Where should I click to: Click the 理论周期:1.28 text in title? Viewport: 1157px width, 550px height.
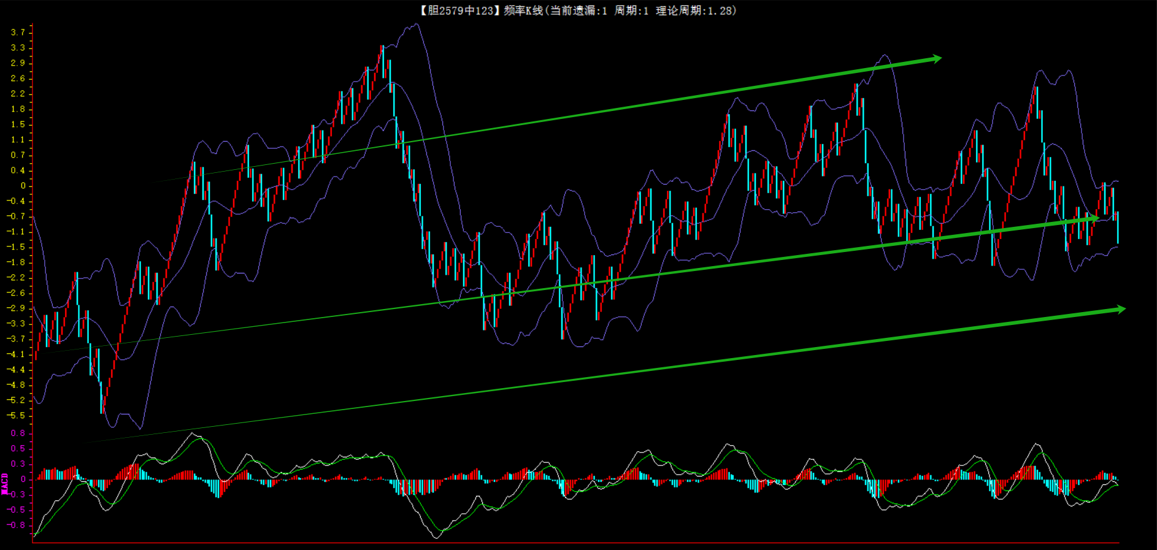[695, 10]
